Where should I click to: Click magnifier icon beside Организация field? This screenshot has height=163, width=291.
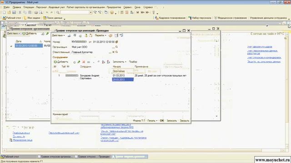point(116,47)
